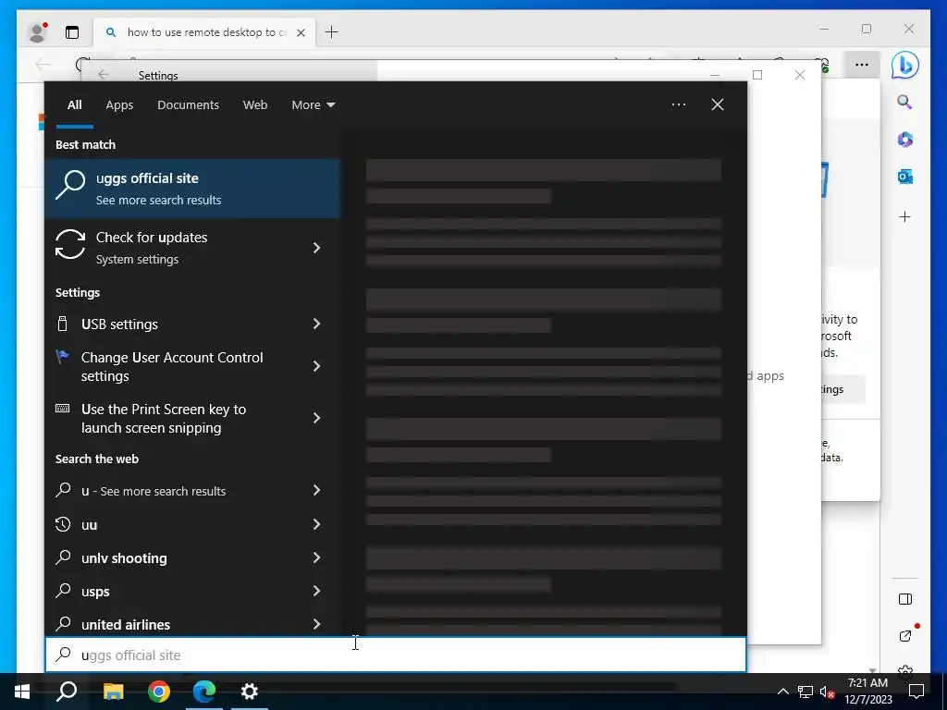Expand the 'u' web result chevron
The height and width of the screenshot is (710, 947).
click(316, 490)
